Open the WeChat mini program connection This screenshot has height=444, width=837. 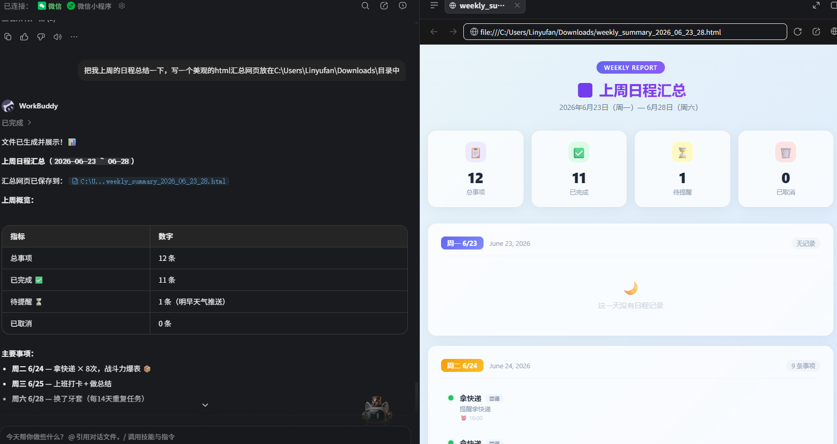coord(89,6)
